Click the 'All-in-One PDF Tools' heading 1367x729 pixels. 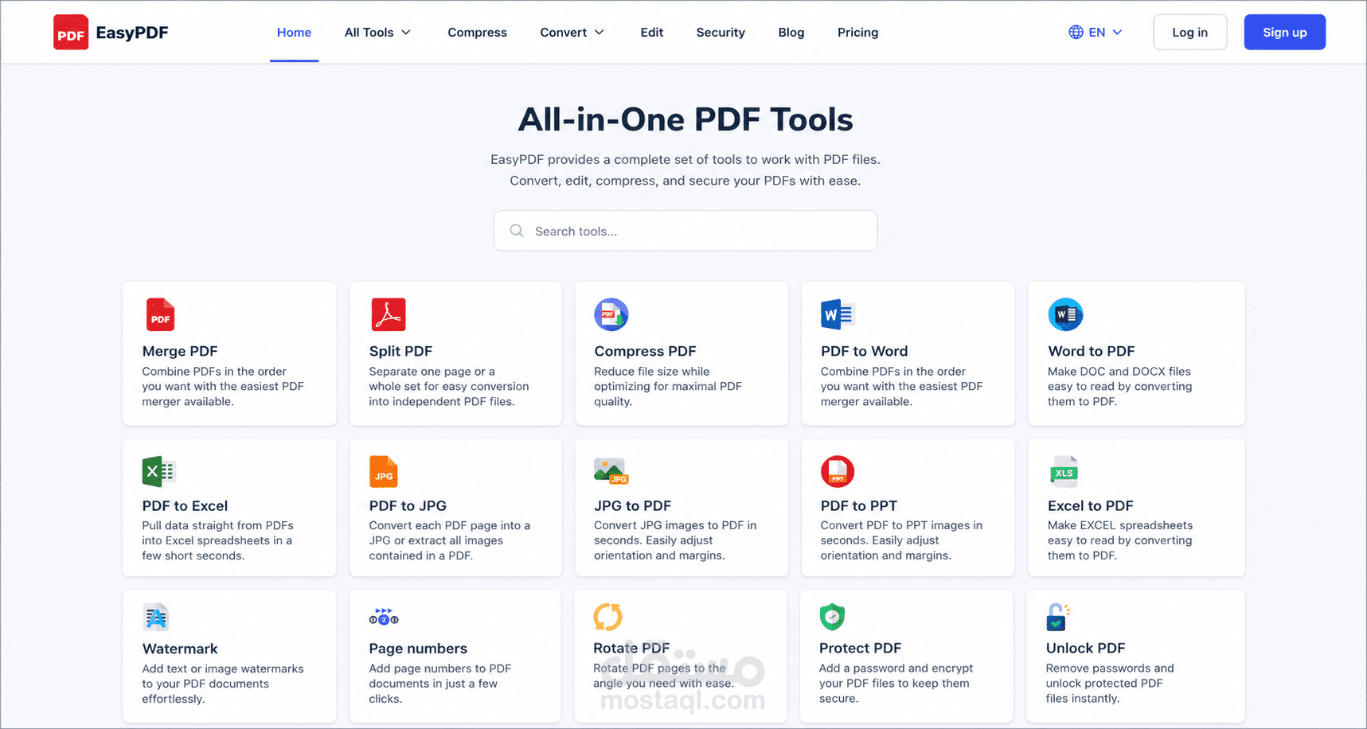pyautogui.click(x=685, y=119)
